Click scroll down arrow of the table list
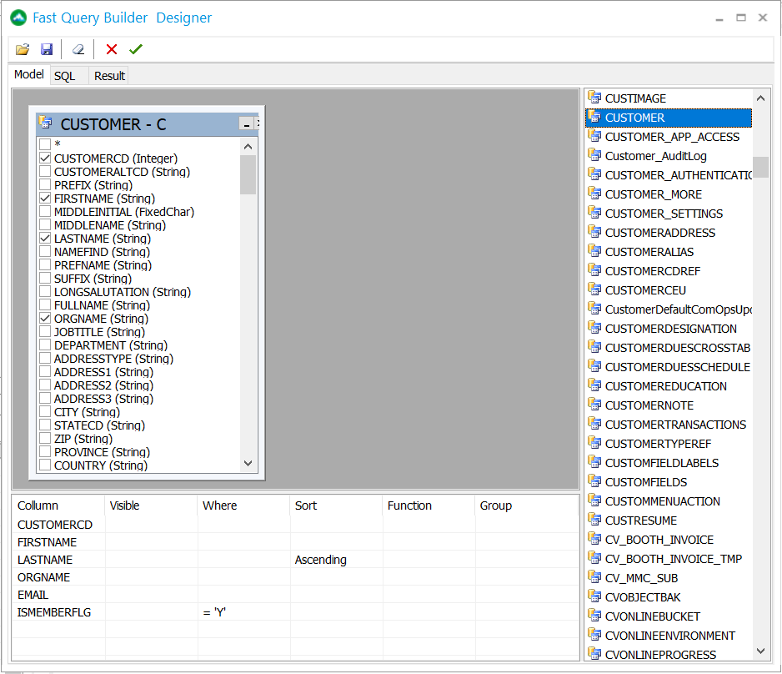 tap(760, 651)
